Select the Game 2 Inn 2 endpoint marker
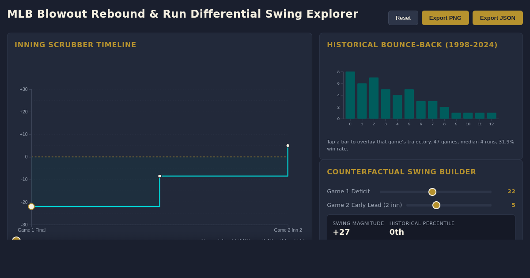The width and height of the screenshot is (530, 278). (288, 146)
